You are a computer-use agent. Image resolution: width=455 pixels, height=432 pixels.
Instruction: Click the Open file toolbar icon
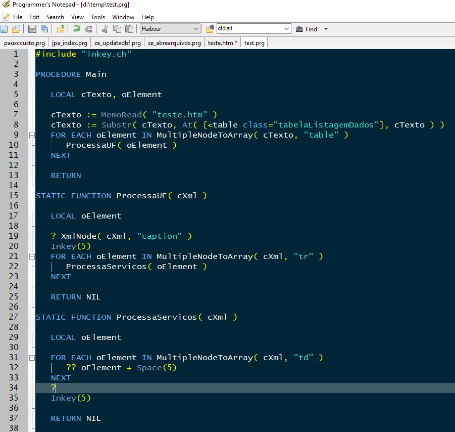click(16, 29)
